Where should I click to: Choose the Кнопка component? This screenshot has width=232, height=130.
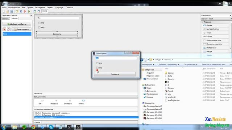pyautogui.click(x=215, y=25)
